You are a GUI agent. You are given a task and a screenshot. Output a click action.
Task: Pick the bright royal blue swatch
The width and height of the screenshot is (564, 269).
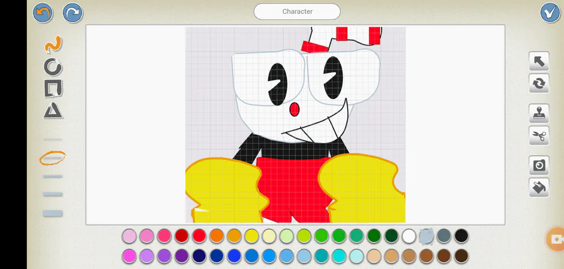[234, 256]
